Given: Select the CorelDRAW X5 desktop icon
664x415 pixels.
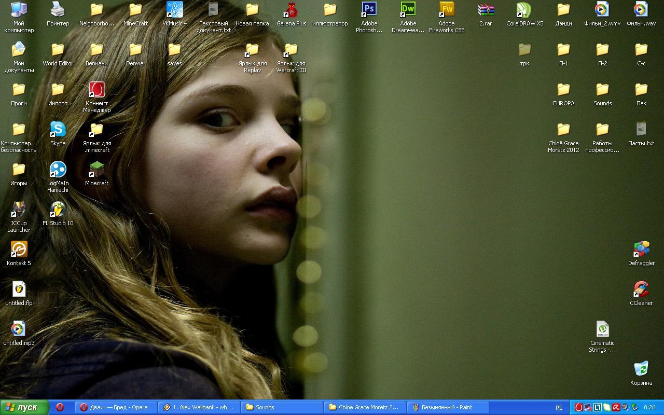Looking at the screenshot, I should tap(524, 10).
